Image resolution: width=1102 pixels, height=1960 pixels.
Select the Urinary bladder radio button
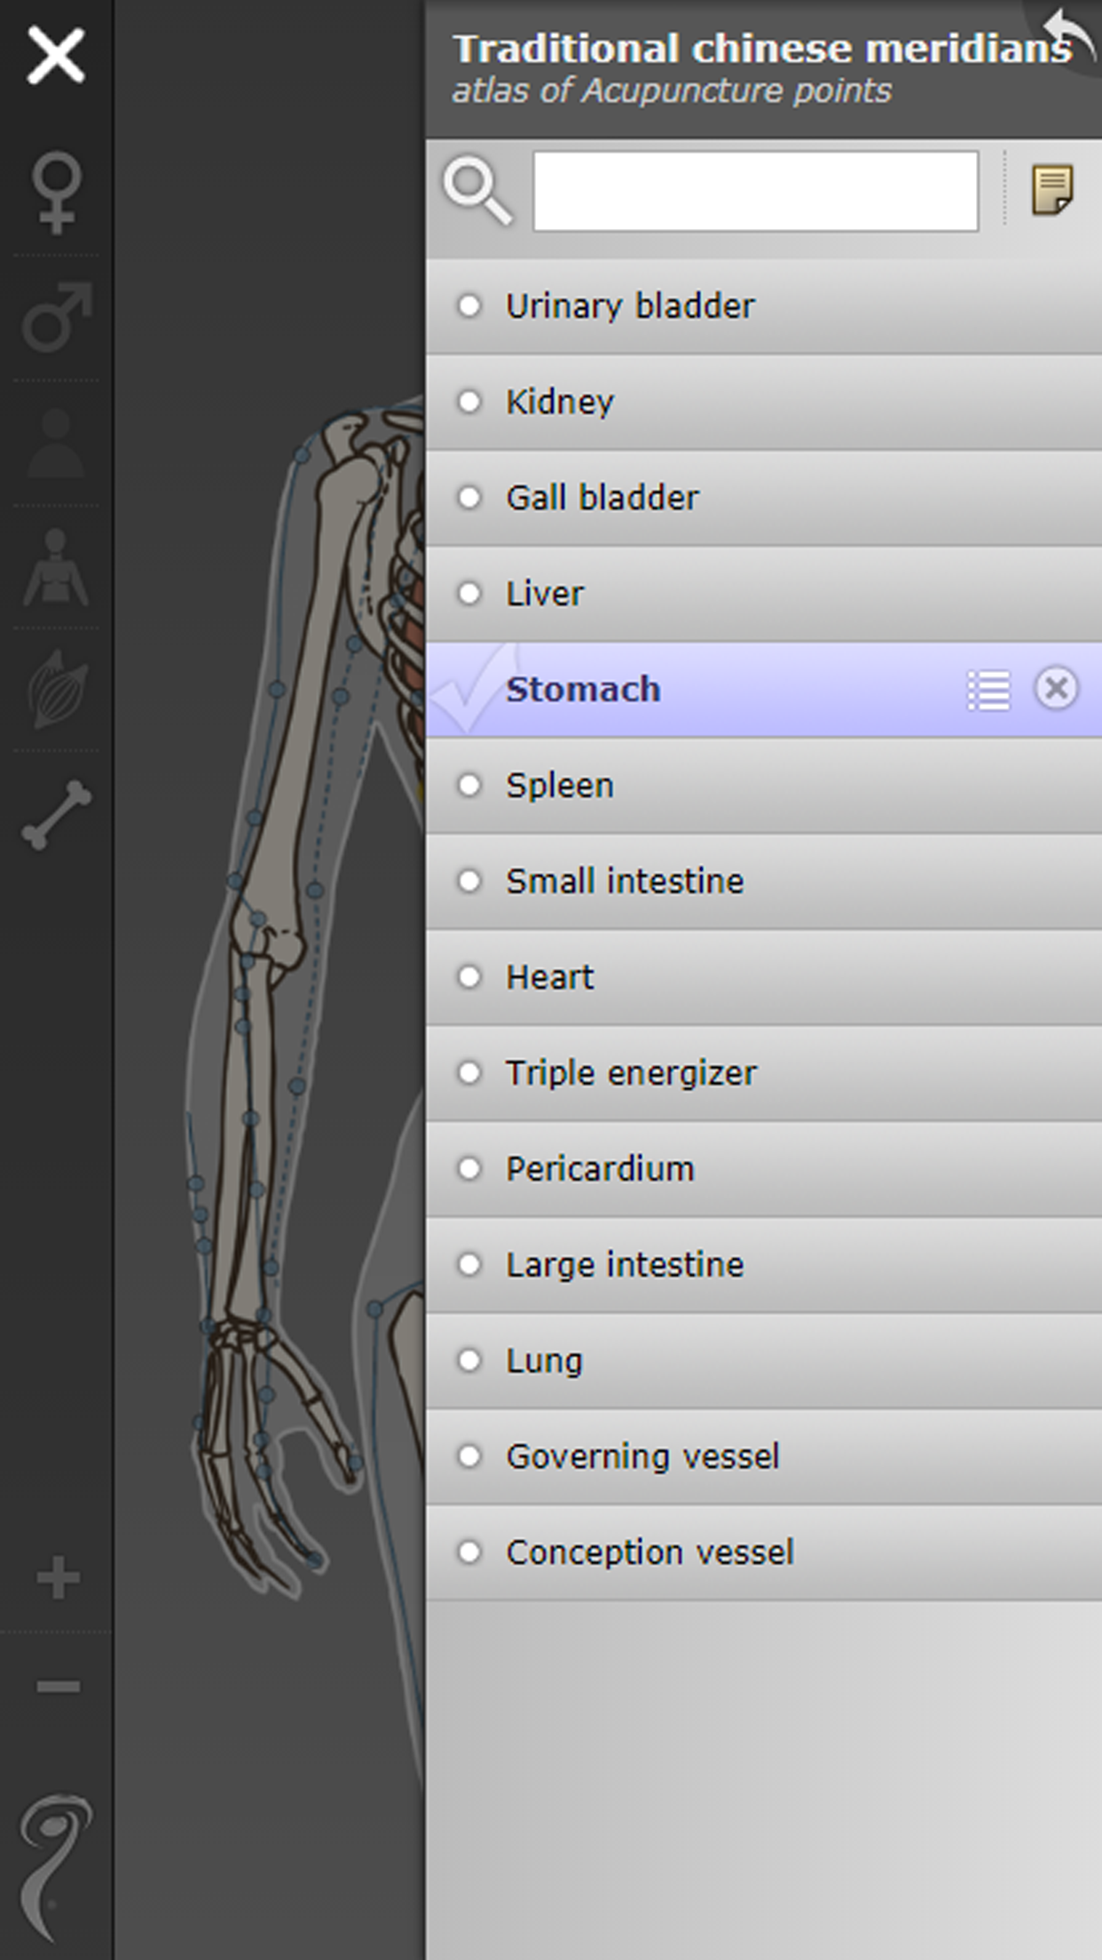[469, 306]
